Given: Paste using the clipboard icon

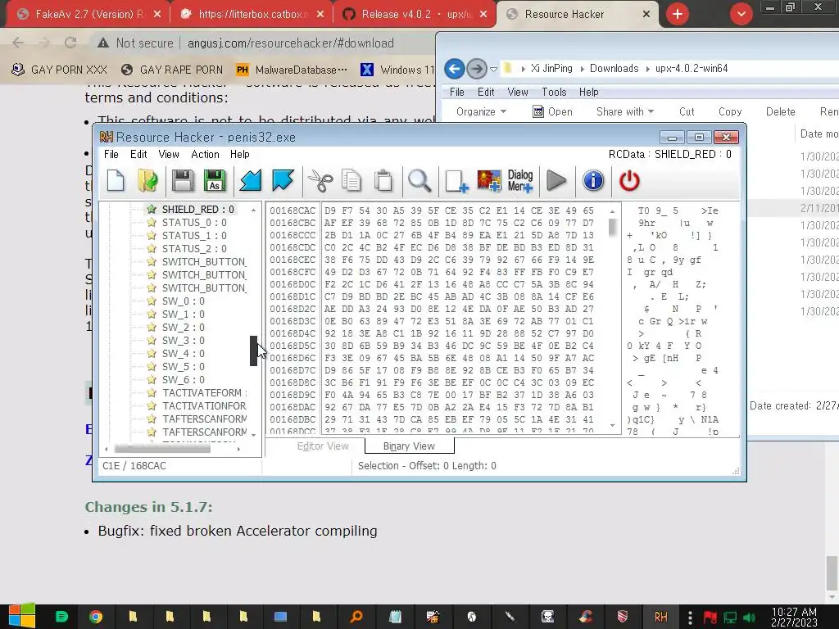Looking at the screenshot, I should (x=383, y=181).
